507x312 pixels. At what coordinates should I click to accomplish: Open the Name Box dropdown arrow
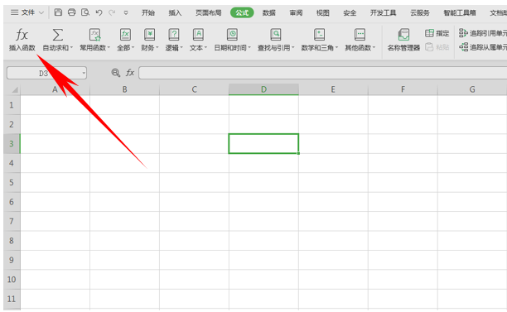pos(84,73)
